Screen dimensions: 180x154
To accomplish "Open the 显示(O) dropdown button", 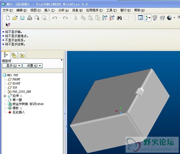I will [x=12, y=66].
